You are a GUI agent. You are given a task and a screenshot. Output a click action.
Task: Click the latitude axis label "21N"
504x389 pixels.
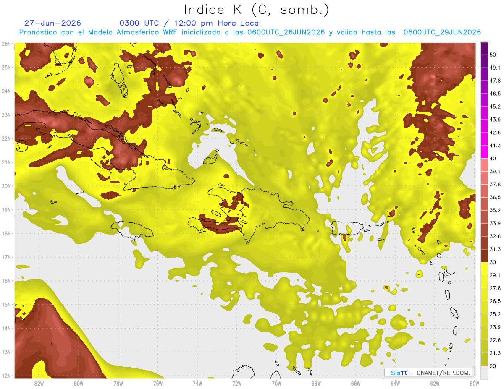[x=6, y=162]
